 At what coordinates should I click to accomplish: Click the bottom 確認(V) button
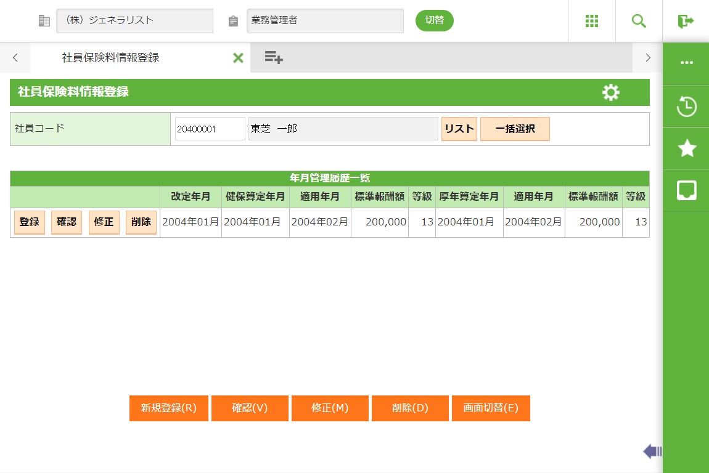[250, 408]
